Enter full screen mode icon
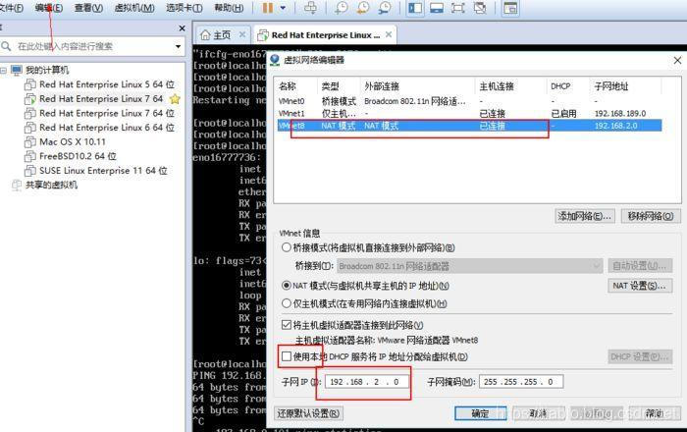The image size is (687, 432). [458, 8]
